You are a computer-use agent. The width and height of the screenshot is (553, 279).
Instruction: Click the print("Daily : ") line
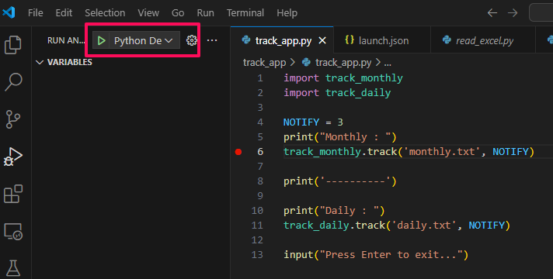click(x=334, y=211)
